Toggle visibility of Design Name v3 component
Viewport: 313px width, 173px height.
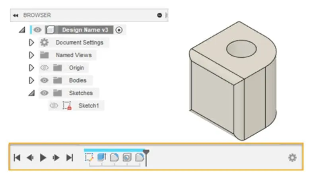pos(37,30)
